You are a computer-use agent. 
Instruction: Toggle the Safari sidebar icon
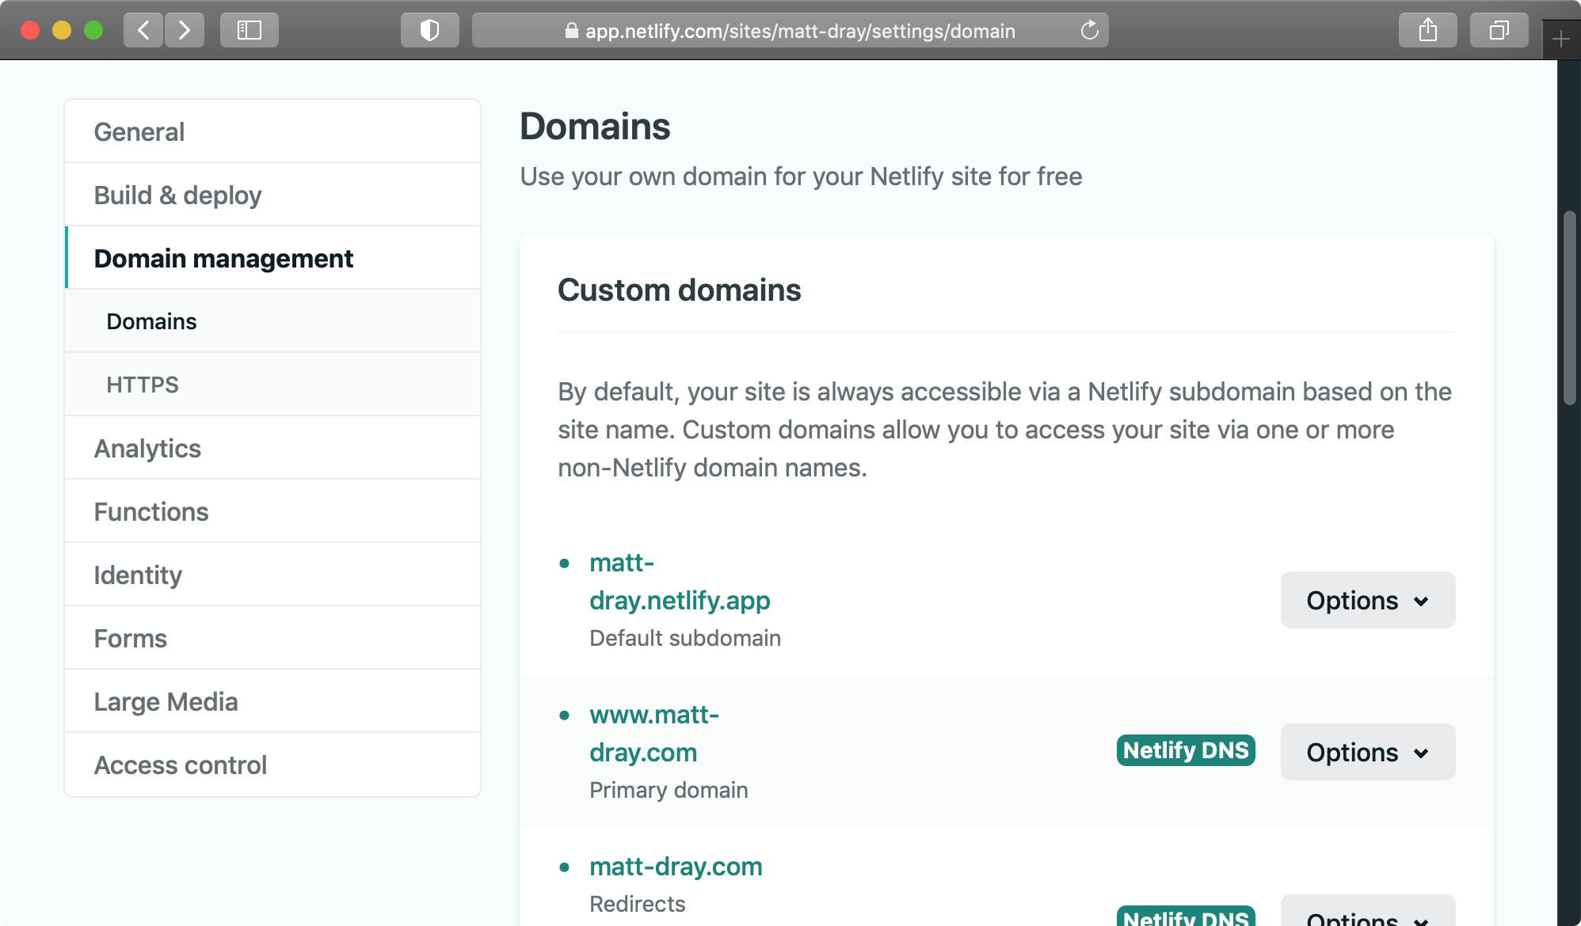tap(250, 30)
